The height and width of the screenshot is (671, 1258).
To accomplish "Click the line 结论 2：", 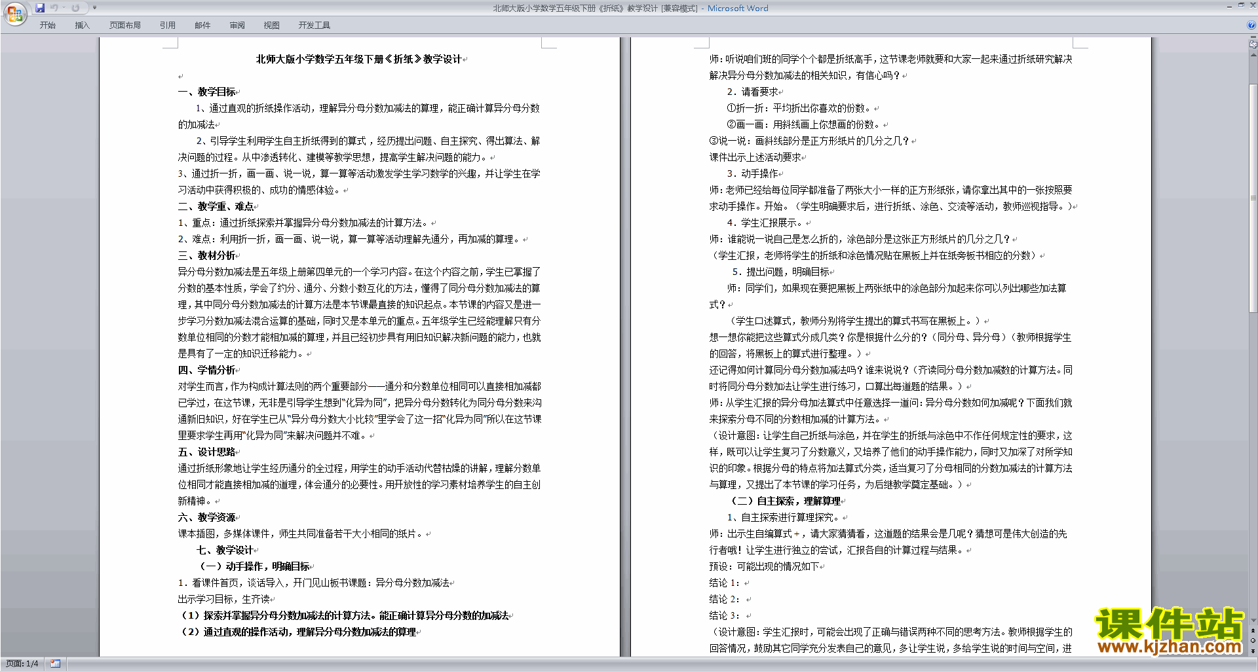I will coord(725,599).
